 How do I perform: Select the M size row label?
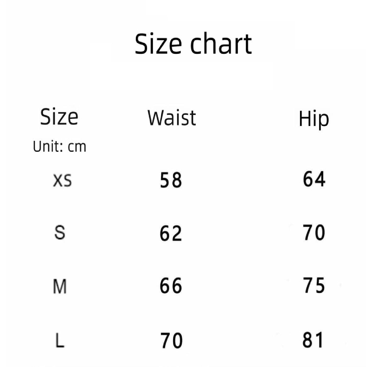click(x=60, y=286)
